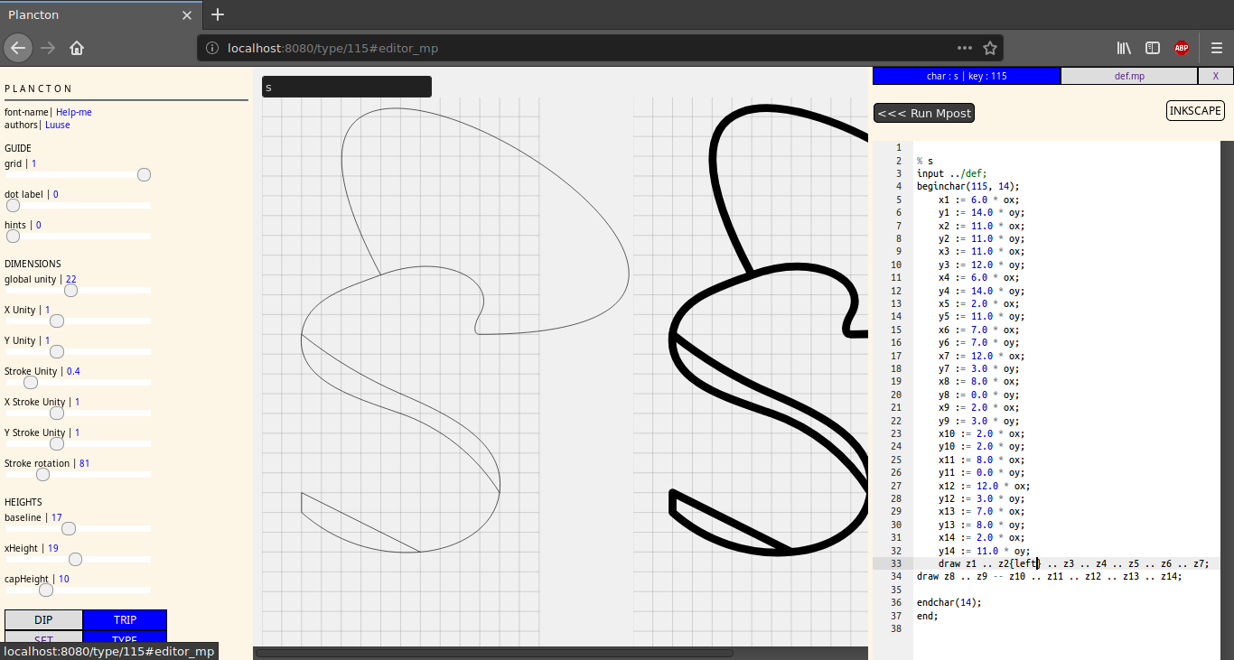This screenshot has width=1234, height=660.
Task: Open the Adblock Plus extension icon
Action: (x=1182, y=48)
